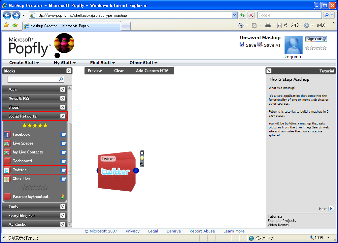Choose the Technorati red block icon
This screenshot has width=338, height=243.
point(7,161)
